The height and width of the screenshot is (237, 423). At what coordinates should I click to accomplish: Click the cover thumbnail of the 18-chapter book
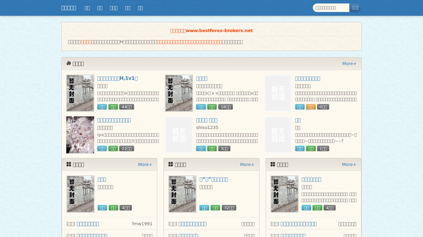click(x=179, y=93)
